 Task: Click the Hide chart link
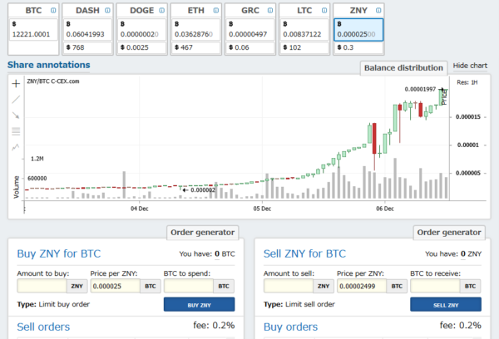pyautogui.click(x=470, y=66)
